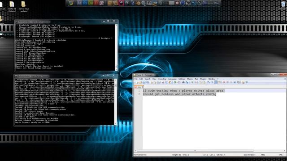Select the 'new 3' document tab
This screenshot has width=287, height=161.
pyautogui.click(x=139, y=87)
